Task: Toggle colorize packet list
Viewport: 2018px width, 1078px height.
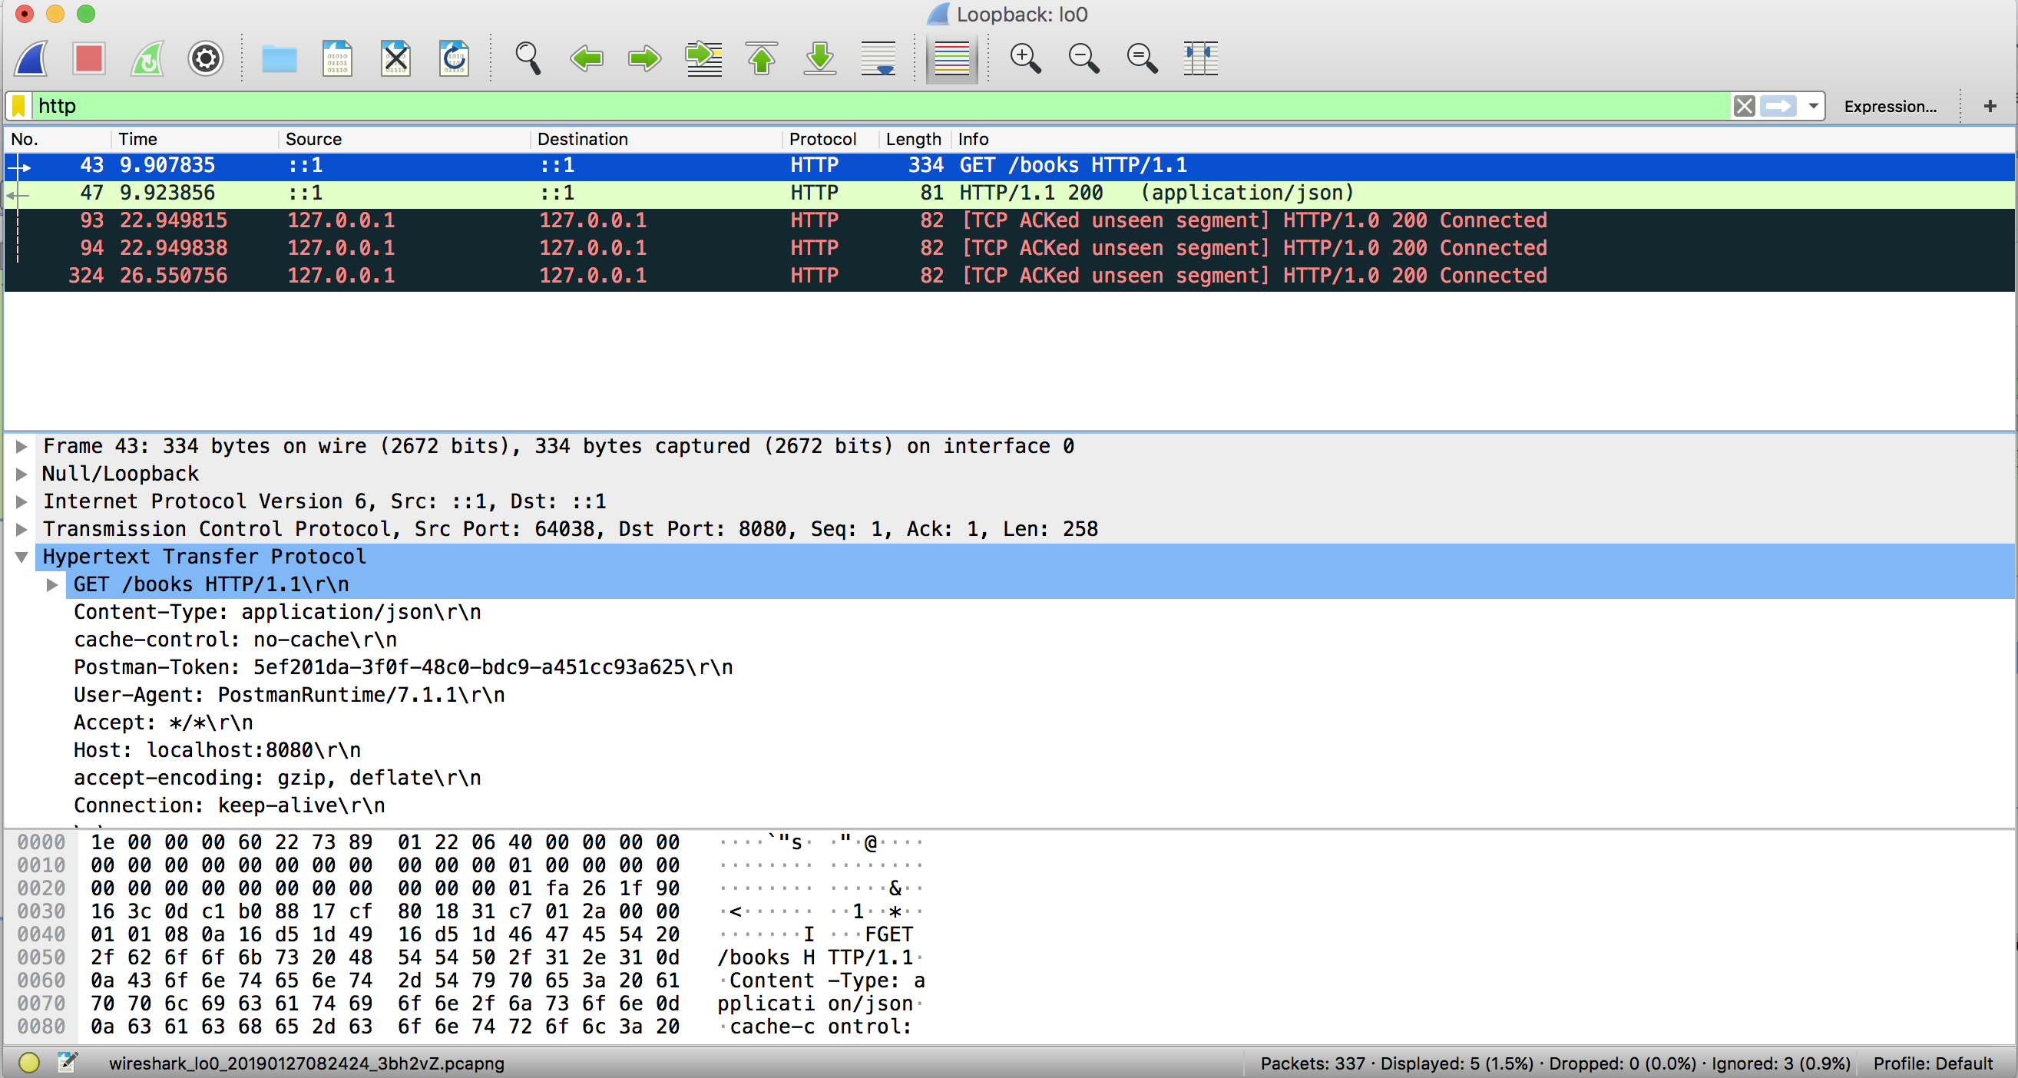Action: click(952, 59)
